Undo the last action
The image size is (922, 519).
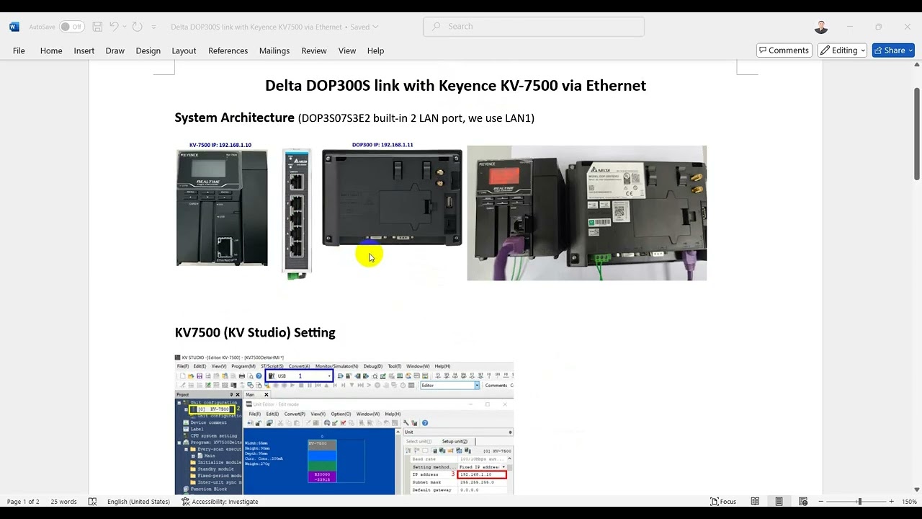(x=114, y=27)
